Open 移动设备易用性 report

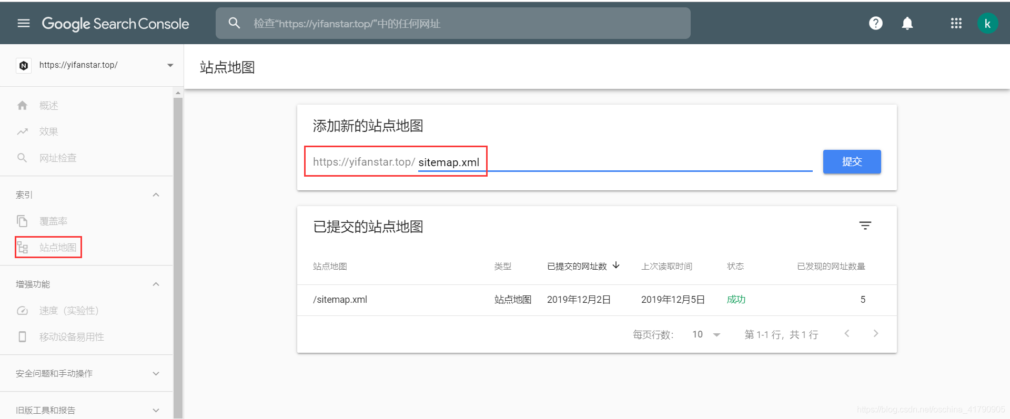72,336
